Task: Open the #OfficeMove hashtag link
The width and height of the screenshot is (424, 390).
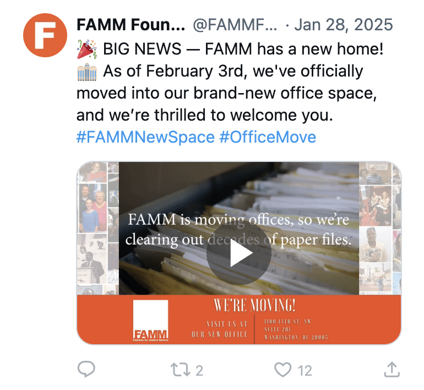Action: [x=268, y=137]
